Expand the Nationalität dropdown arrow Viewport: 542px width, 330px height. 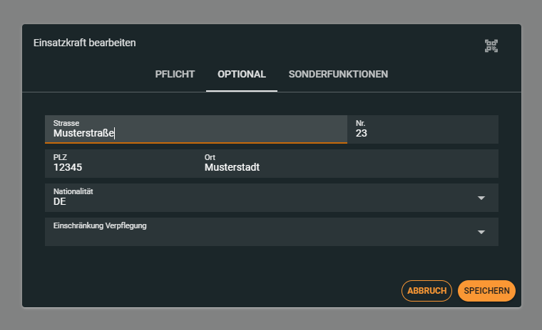point(481,198)
